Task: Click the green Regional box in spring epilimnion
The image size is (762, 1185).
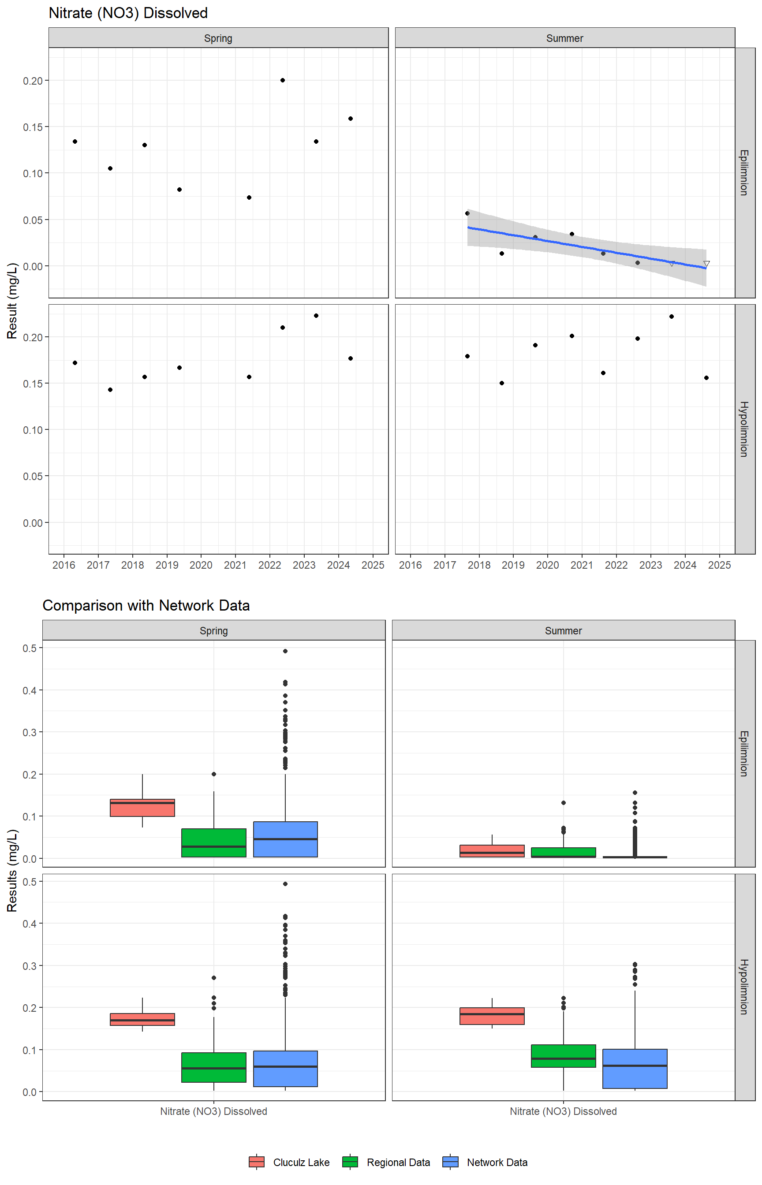Action: click(214, 843)
